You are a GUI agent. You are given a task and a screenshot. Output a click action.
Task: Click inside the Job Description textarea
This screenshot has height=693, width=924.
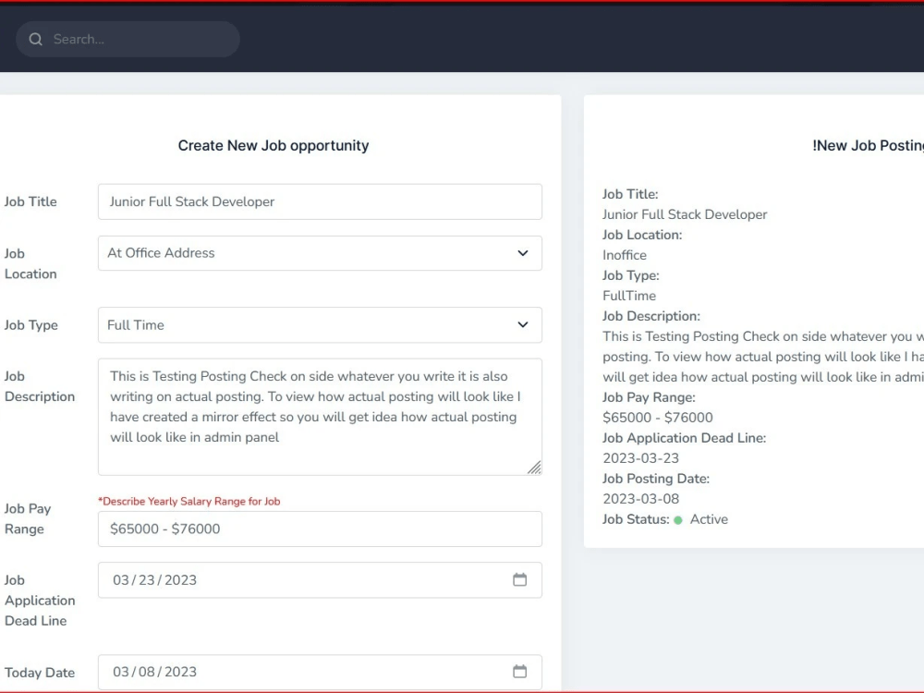coord(319,416)
